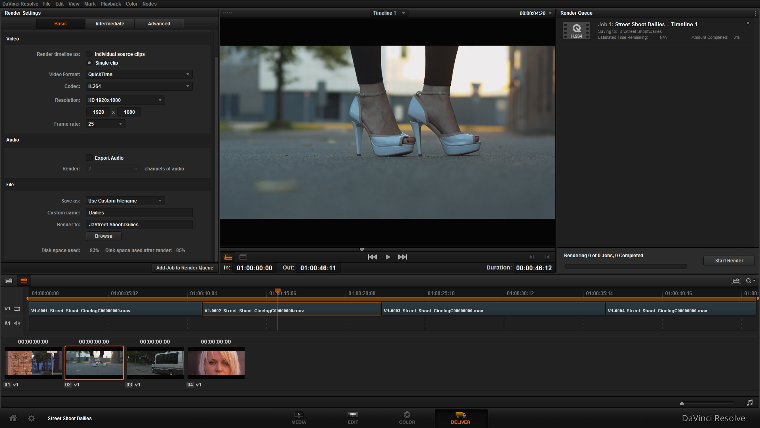Image resolution: width=760 pixels, height=428 pixels.
Task: Open the Save as filename dropdown
Action: 125,201
